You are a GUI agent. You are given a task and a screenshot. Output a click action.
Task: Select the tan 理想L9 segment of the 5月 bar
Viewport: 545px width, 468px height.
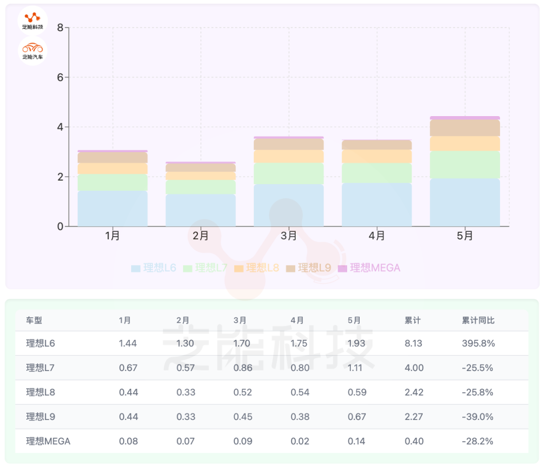(465, 128)
